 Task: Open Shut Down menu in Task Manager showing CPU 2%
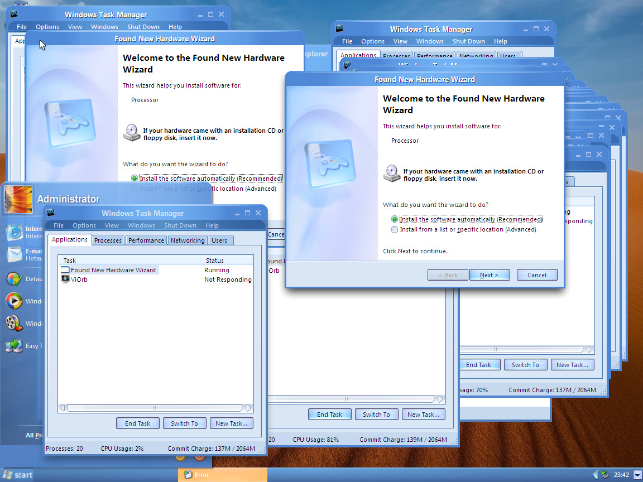point(180,225)
